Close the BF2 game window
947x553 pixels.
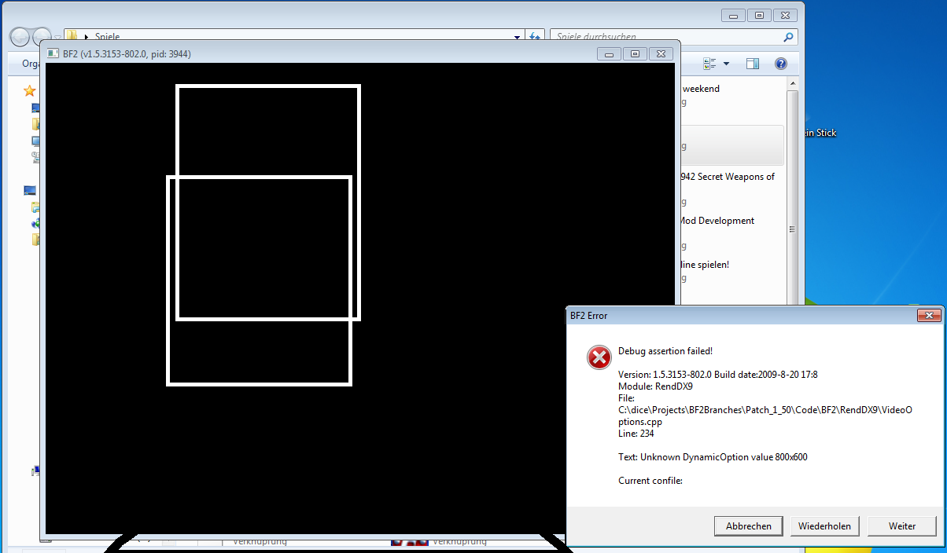point(661,54)
